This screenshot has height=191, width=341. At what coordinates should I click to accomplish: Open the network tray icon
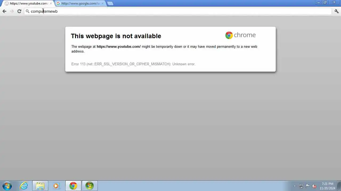click(x=301, y=186)
